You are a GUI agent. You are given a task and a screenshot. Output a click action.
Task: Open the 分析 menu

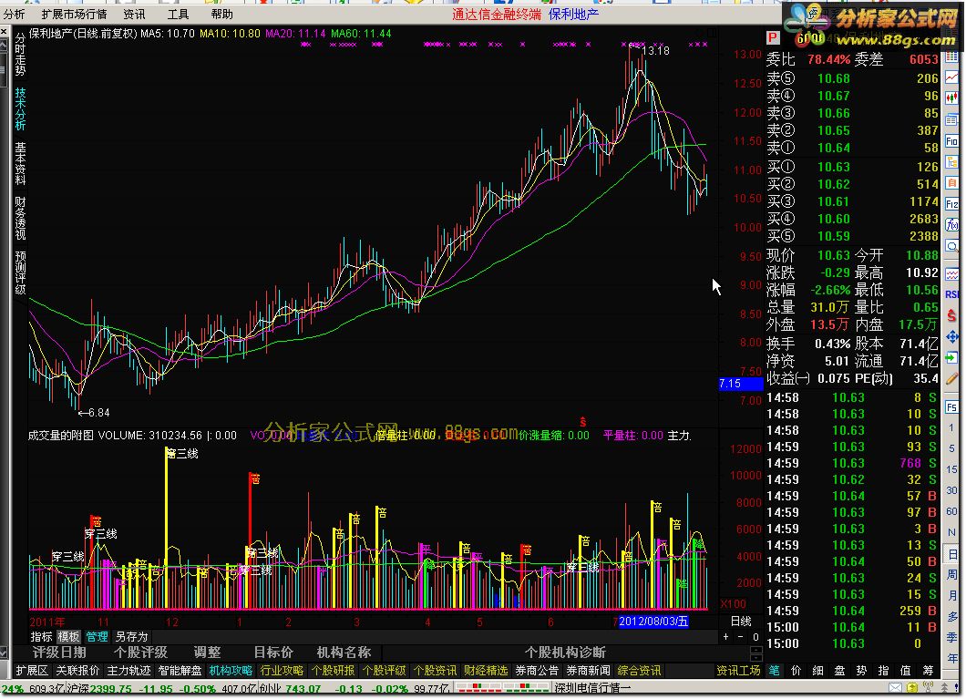tap(15, 14)
